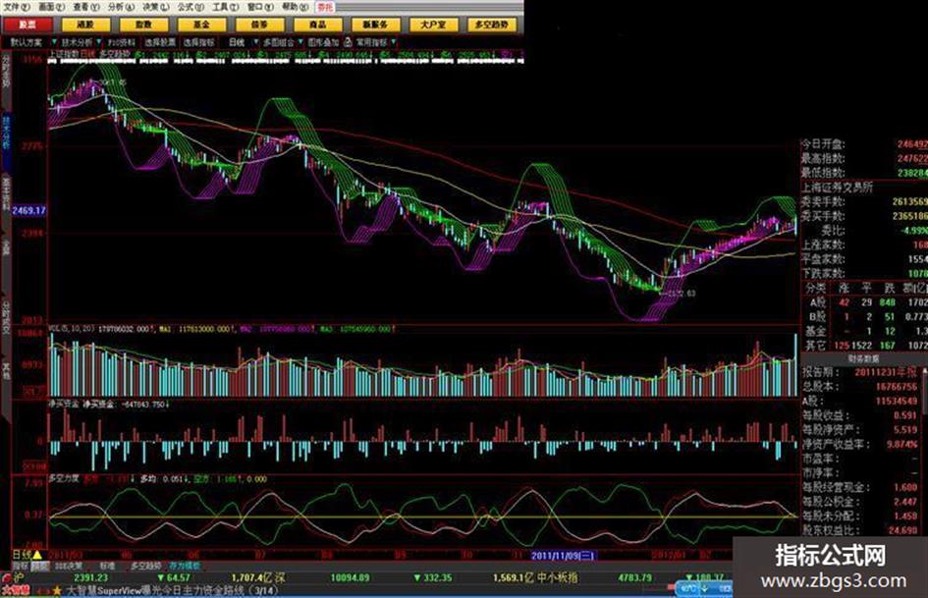Click the yellow star icon in the ticker bar
Image resolution: width=928 pixels, height=598 pixels.
click(x=57, y=591)
